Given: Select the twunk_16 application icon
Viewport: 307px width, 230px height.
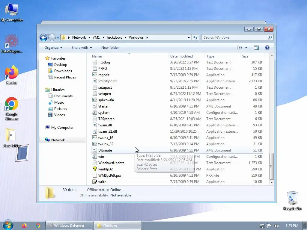Looking at the screenshot, I should [x=95, y=138].
